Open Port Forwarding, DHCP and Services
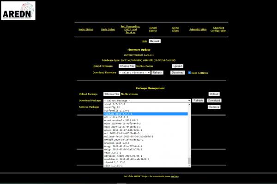This screenshot has height=184, width=277. (130, 30)
